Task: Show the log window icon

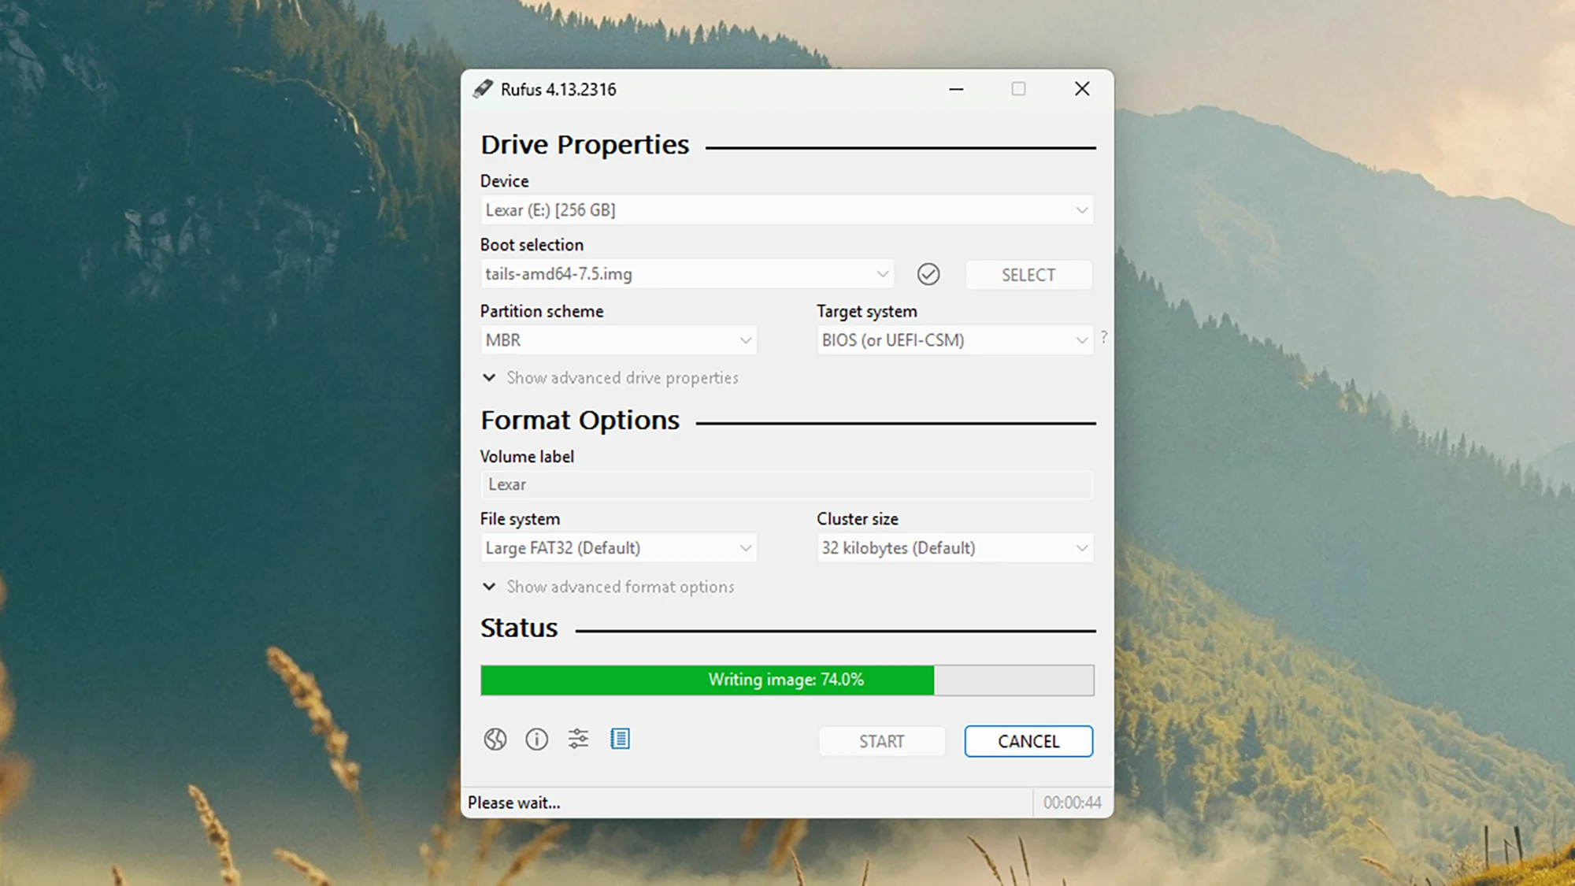Action: pos(620,740)
